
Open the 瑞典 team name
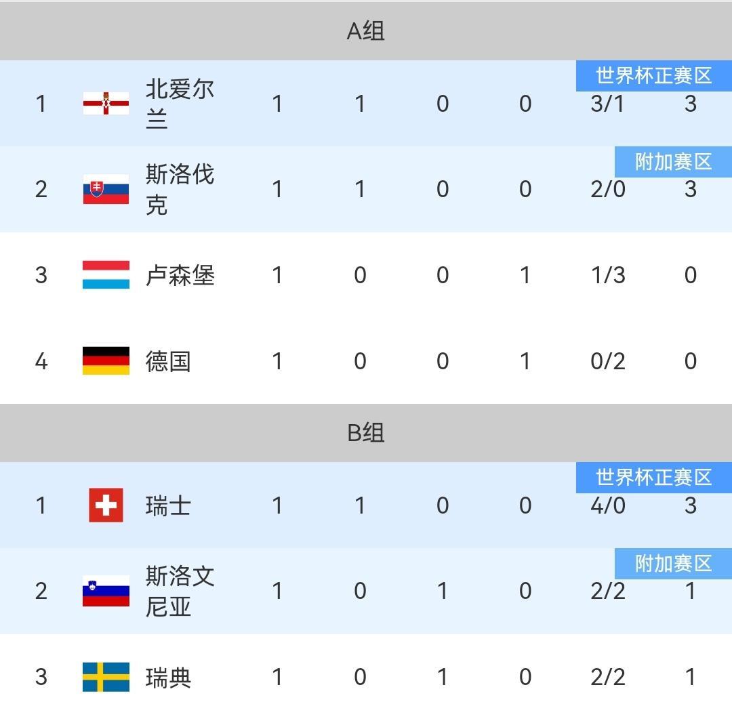pyautogui.click(x=167, y=677)
